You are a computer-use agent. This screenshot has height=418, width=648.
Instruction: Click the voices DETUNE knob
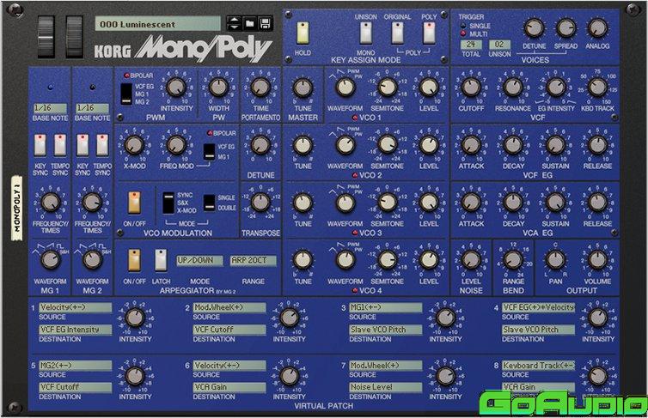click(x=534, y=28)
